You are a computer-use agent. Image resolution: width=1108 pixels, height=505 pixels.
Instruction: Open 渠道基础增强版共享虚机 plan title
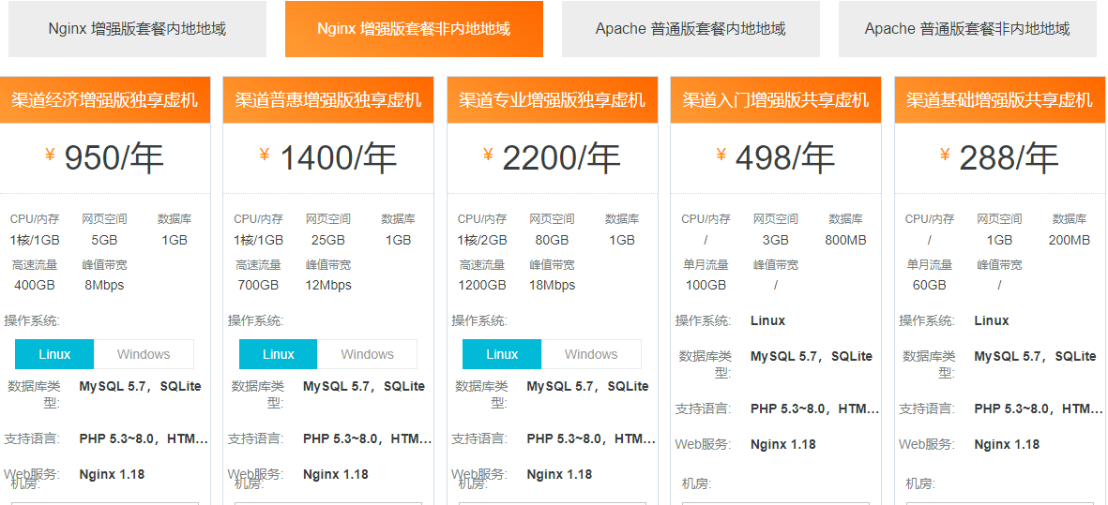[x=999, y=100]
